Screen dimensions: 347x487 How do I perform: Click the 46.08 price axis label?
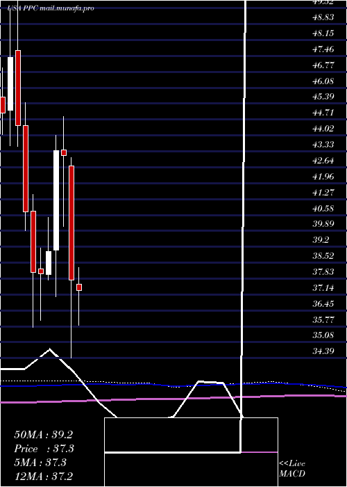point(323,81)
